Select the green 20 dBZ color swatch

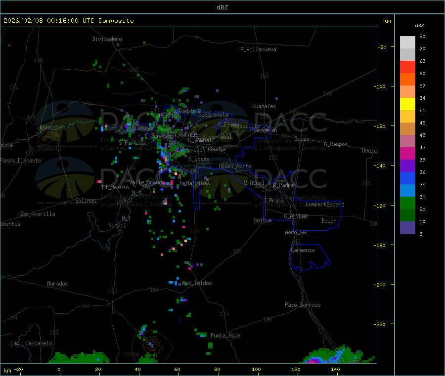[x=407, y=203]
